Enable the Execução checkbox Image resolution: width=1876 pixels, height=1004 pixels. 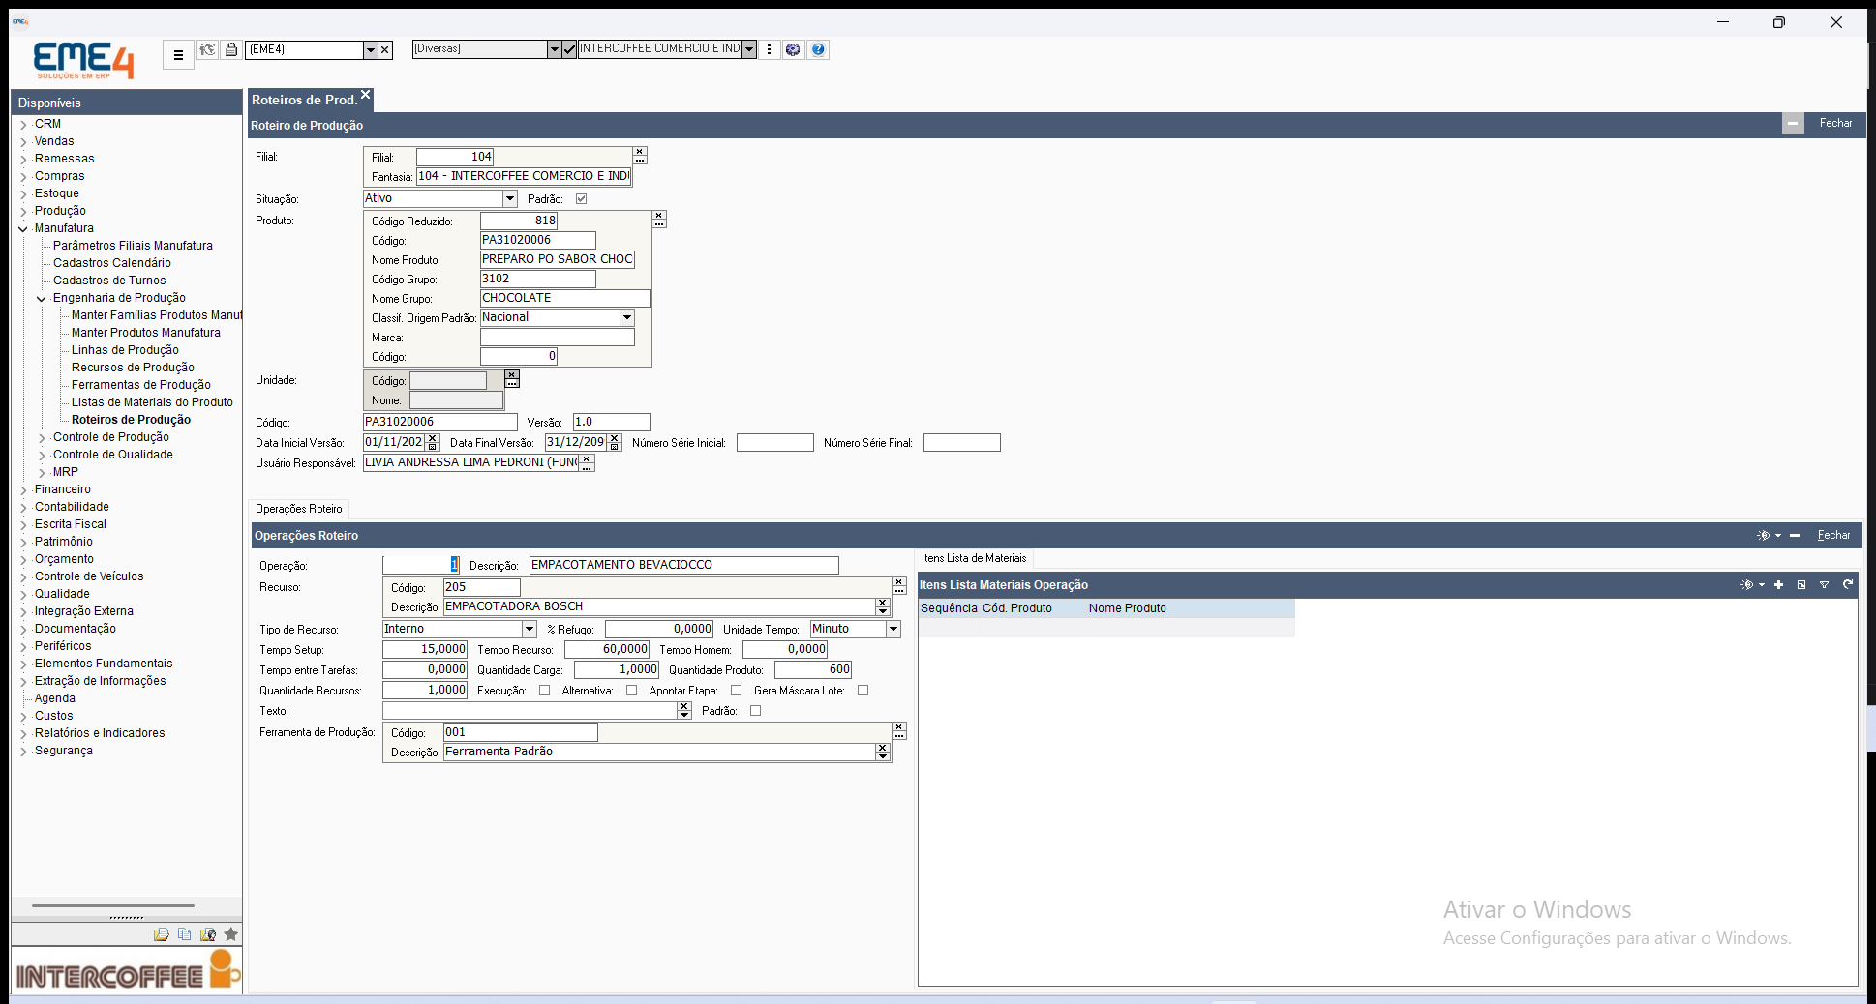(544, 691)
